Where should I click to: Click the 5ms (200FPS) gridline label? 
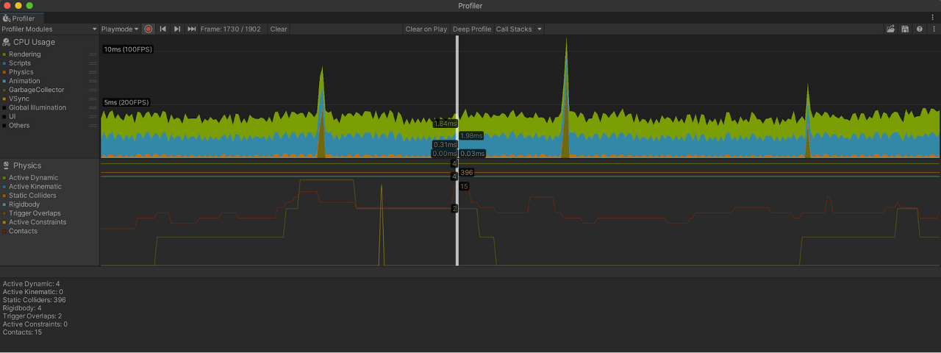(126, 102)
